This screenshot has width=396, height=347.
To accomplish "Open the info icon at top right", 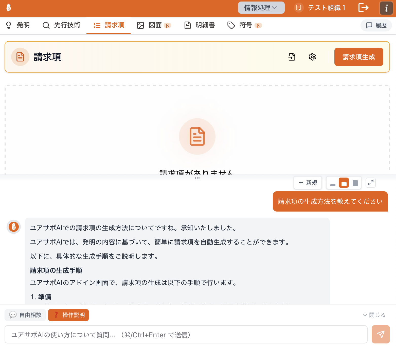I will 386,8.
